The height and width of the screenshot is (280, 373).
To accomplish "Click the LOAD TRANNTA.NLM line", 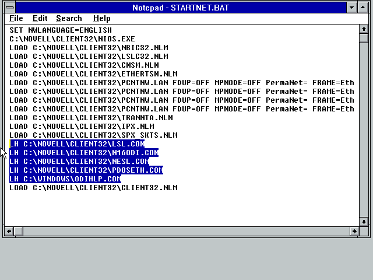I will pos(91,118).
